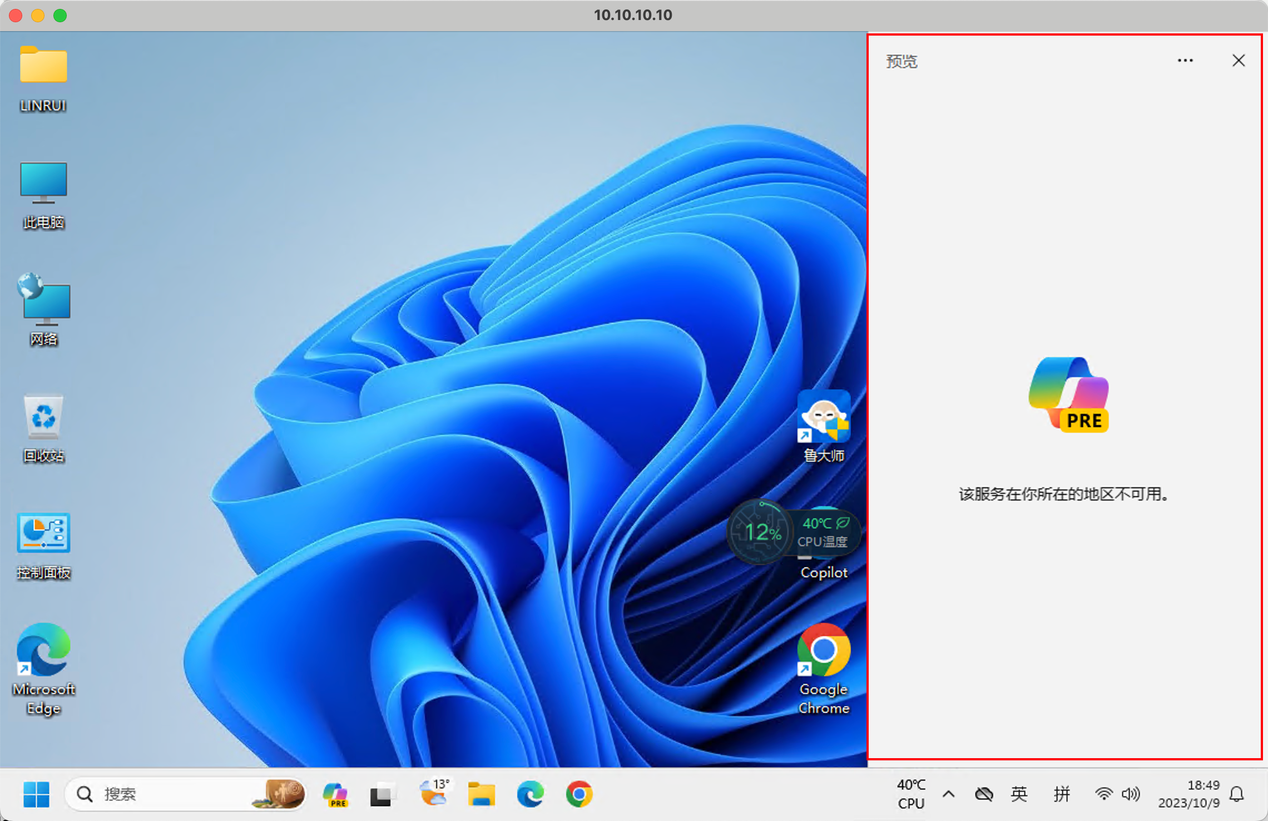Click the 12% CPU usage widget
This screenshot has height=821, width=1268.
click(x=760, y=532)
